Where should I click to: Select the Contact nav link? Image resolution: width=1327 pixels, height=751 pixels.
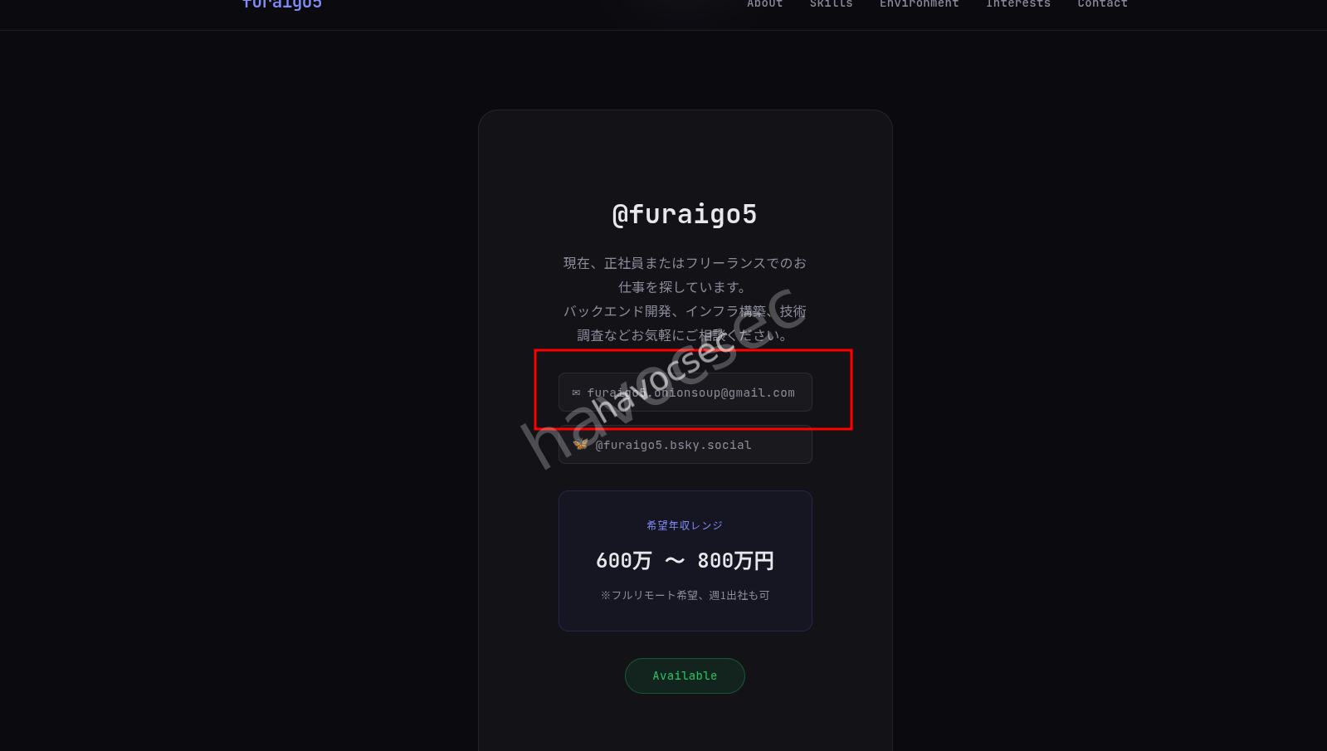[x=1102, y=4]
